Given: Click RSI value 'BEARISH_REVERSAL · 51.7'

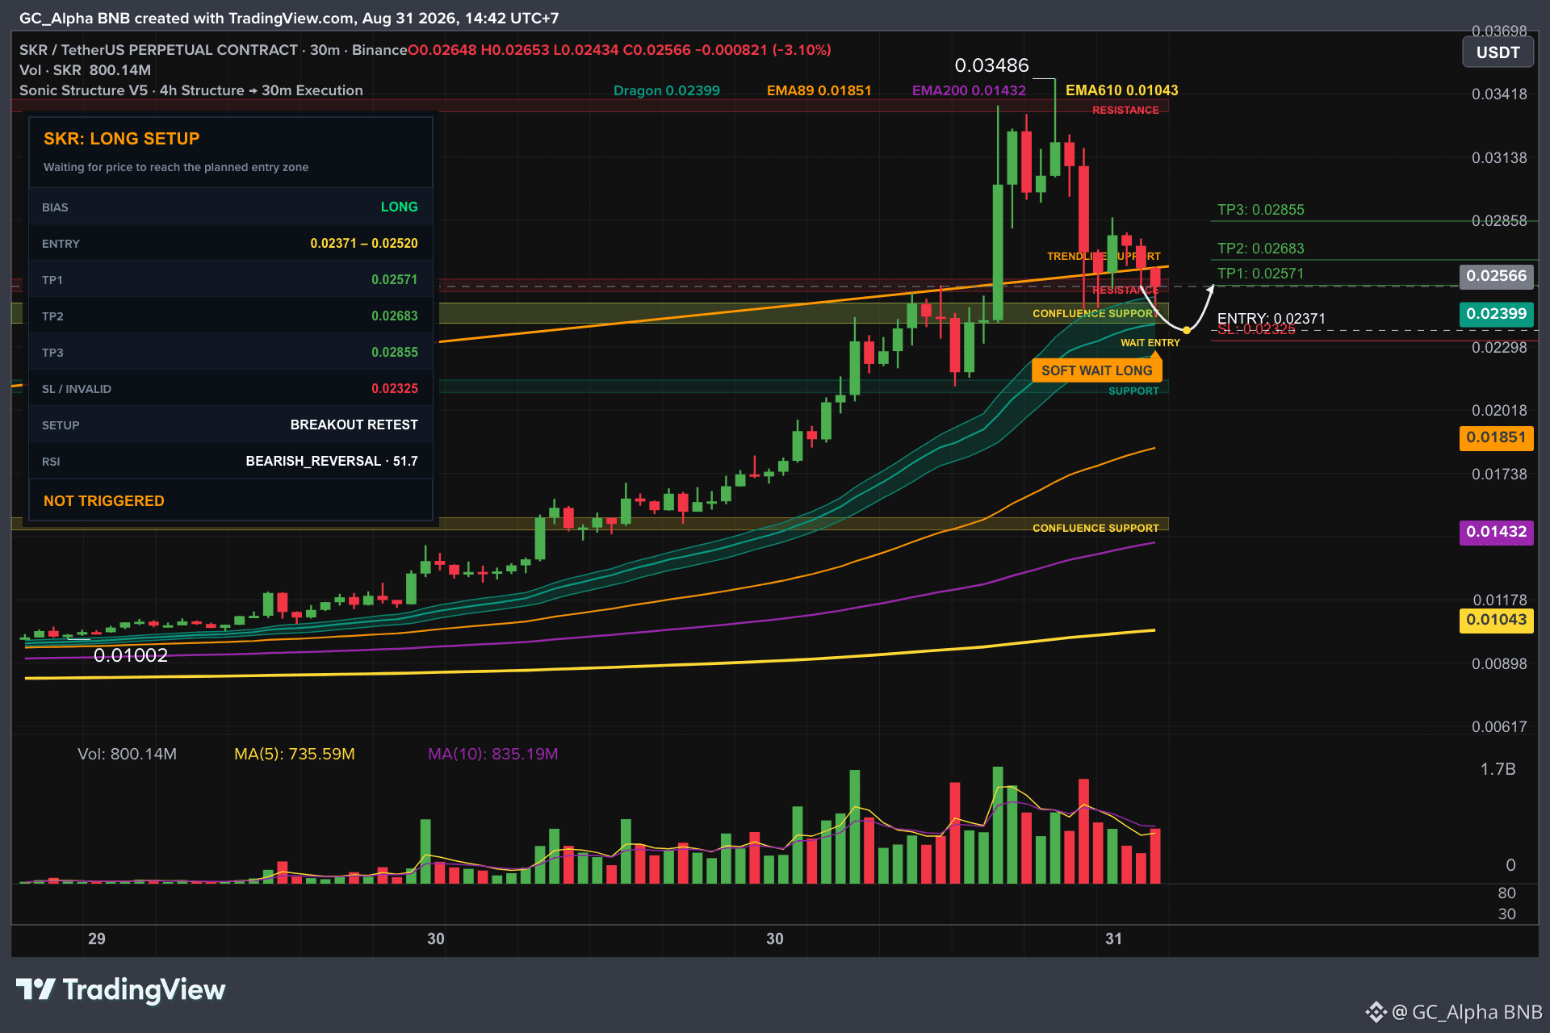Looking at the screenshot, I should (x=332, y=461).
